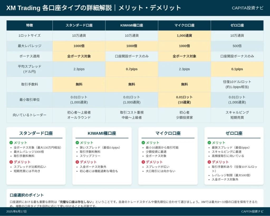The width and height of the screenshot is (270, 216).
Task: Click the ゼロ口座 card heading
Action: (x=234, y=133)
